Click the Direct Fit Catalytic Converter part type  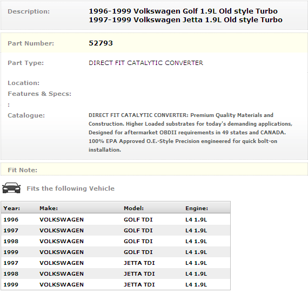(146, 63)
